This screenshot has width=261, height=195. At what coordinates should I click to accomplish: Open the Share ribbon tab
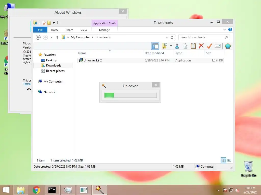coord(69,30)
